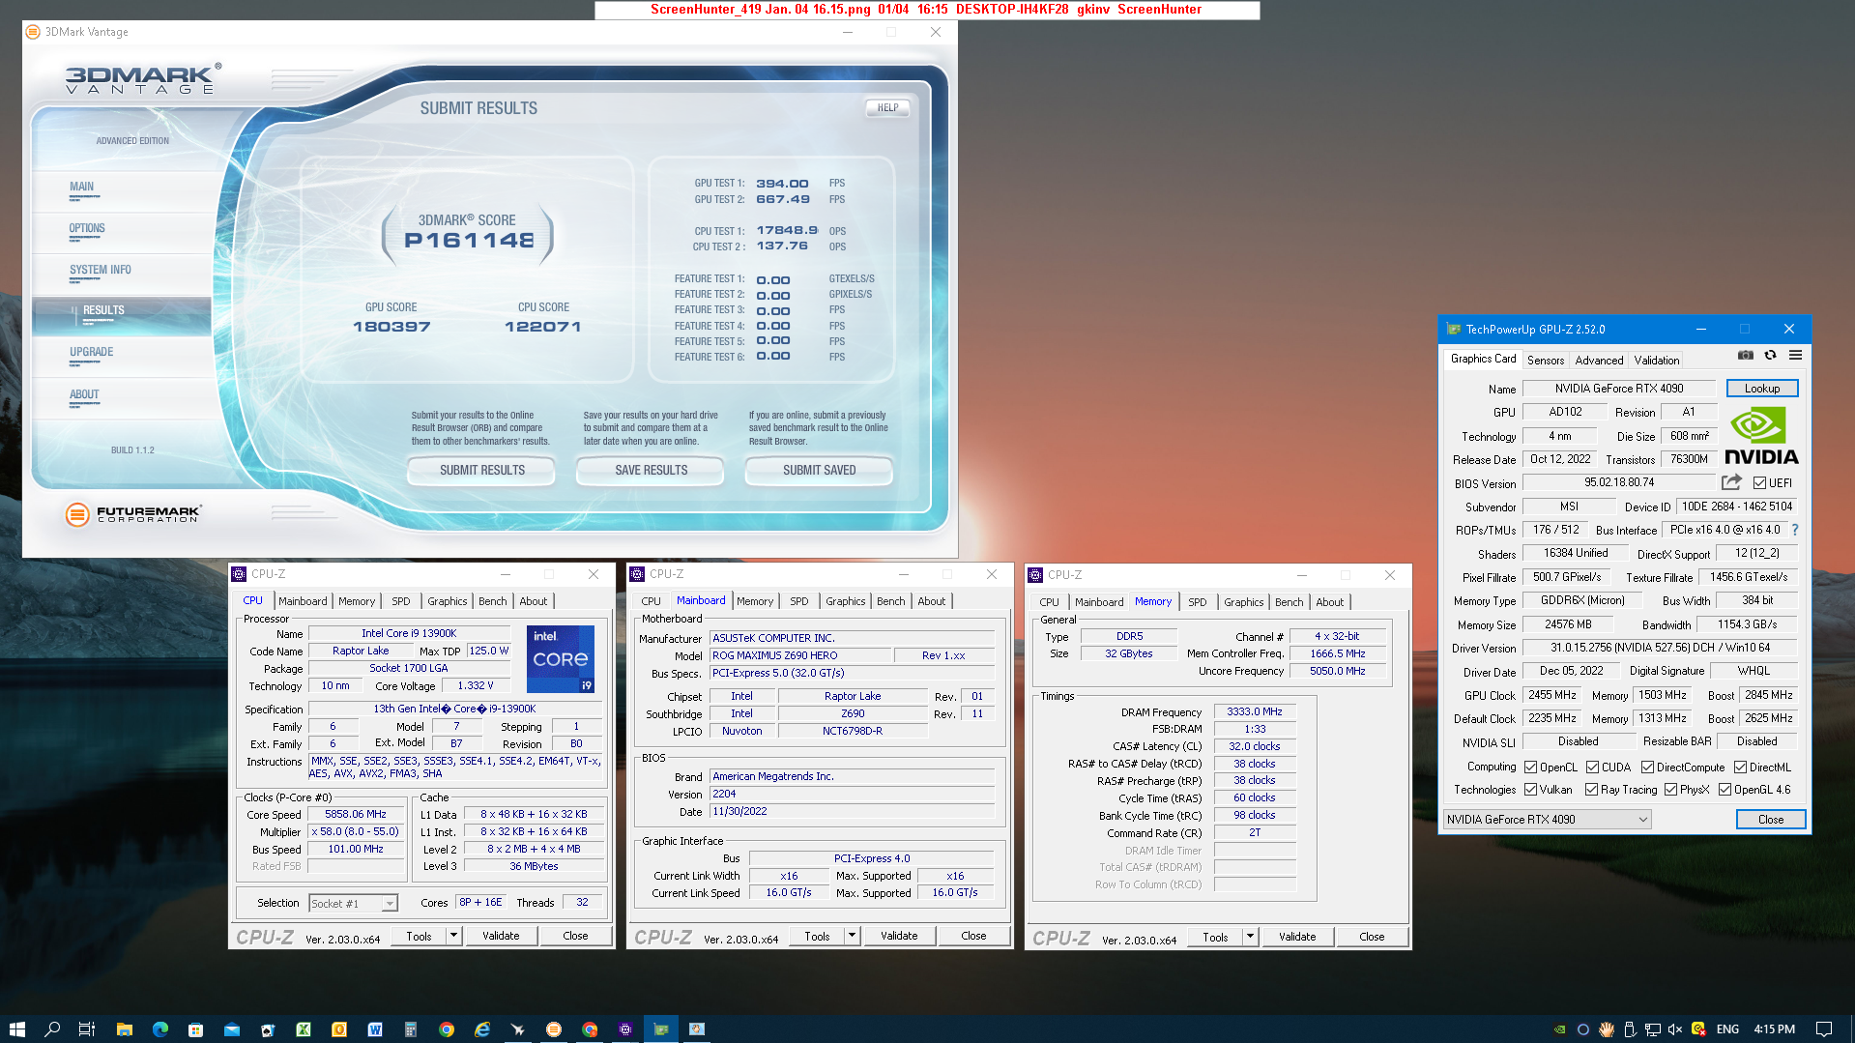
Task: Open Windows Start menu
Action: tap(16, 1029)
